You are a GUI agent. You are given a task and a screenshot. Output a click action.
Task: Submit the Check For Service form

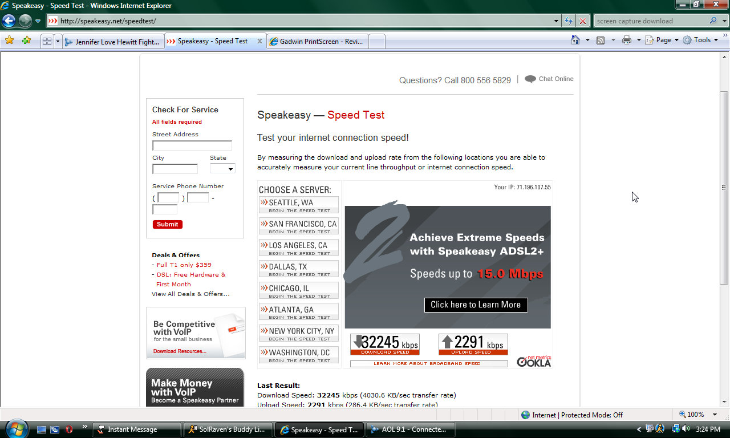[168, 224]
